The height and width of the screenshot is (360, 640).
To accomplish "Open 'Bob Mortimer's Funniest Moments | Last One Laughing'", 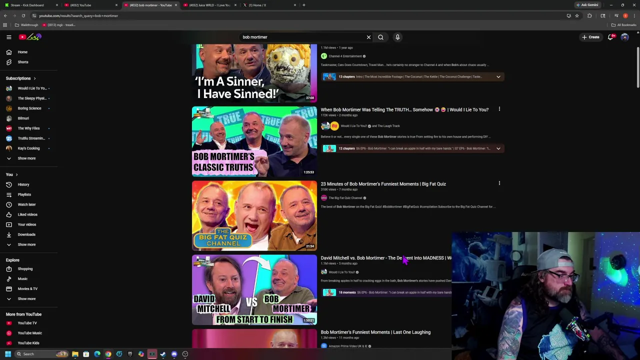I will [x=375, y=332].
